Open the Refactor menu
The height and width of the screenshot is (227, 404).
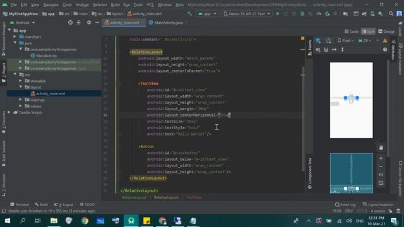100,4
